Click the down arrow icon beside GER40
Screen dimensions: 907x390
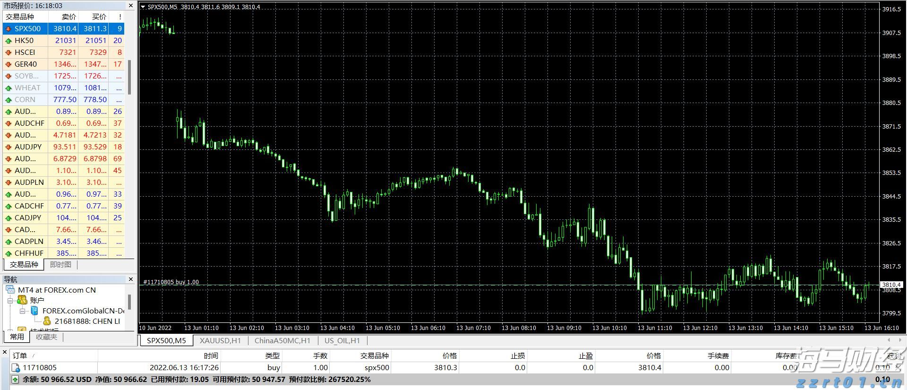pyautogui.click(x=9, y=64)
